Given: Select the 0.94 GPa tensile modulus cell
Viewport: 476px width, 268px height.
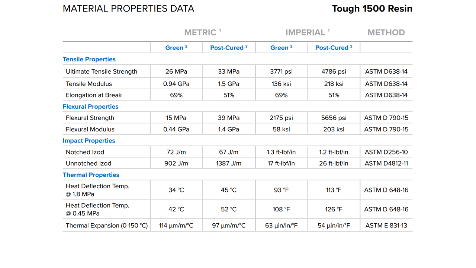Looking at the screenshot, I should (x=176, y=84).
